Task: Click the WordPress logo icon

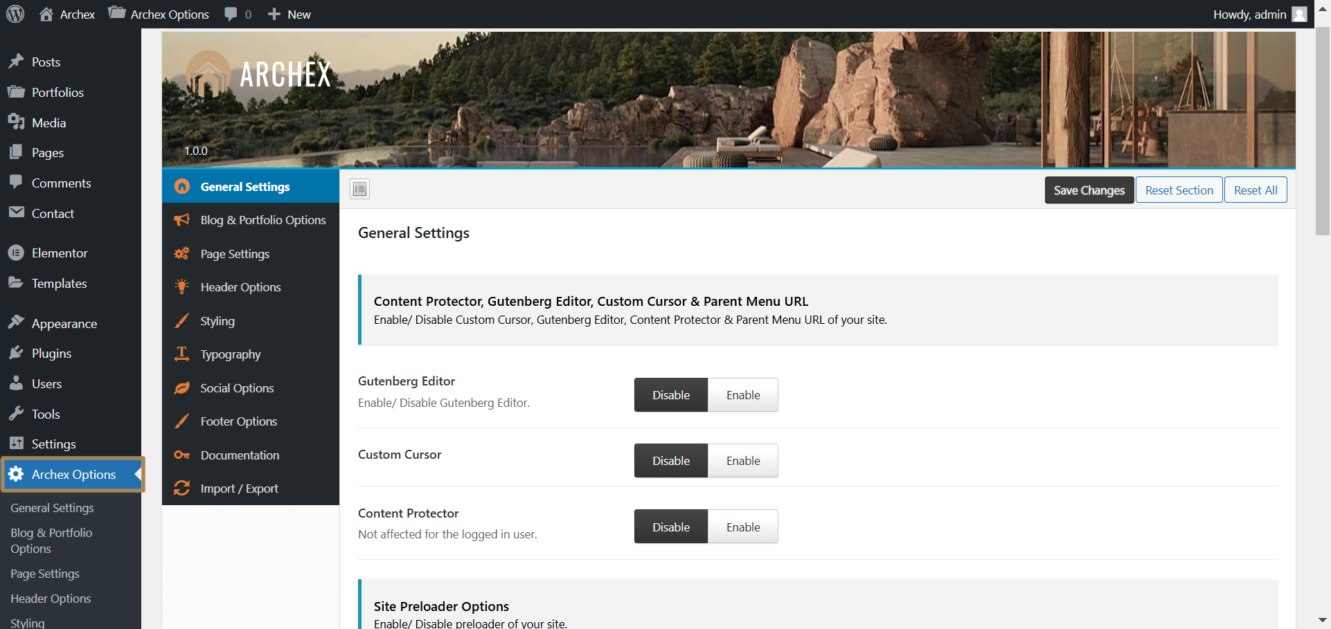Action: (15, 14)
